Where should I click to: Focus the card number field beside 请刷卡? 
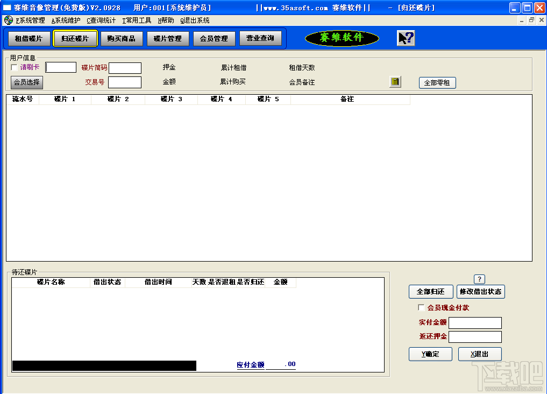pos(61,67)
